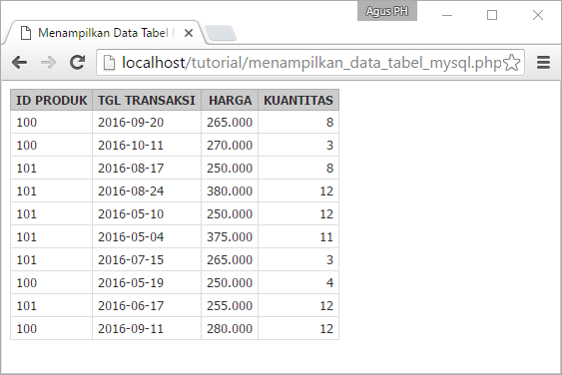Close the browser window

[538, 15]
